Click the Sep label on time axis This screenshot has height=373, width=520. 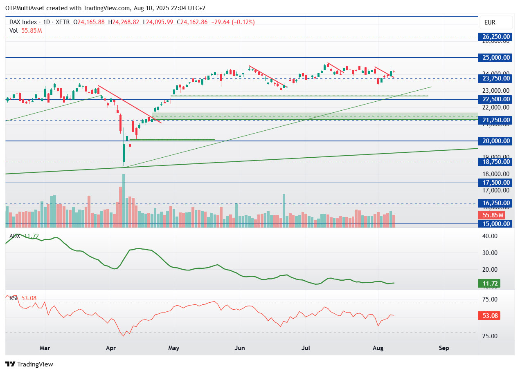click(x=444, y=348)
